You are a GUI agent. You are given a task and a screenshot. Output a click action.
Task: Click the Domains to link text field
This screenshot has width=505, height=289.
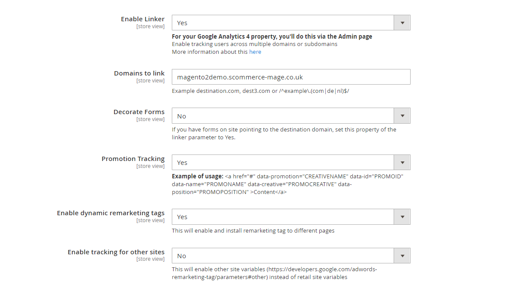coord(291,77)
